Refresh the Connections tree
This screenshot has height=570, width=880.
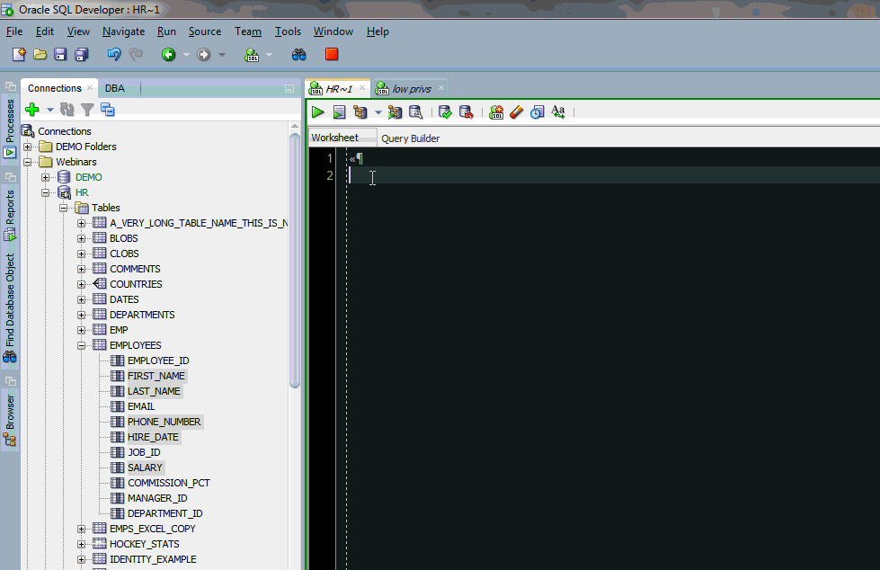click(67, 110)
